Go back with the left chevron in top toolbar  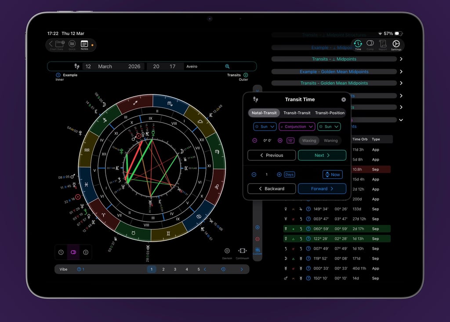51,43
